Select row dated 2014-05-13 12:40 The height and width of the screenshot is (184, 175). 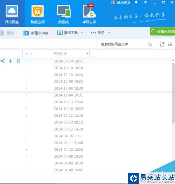(x=85, y=115)
